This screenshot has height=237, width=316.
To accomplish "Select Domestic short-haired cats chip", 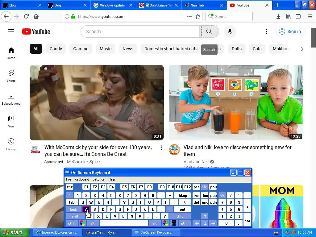I will pos(171,49).
